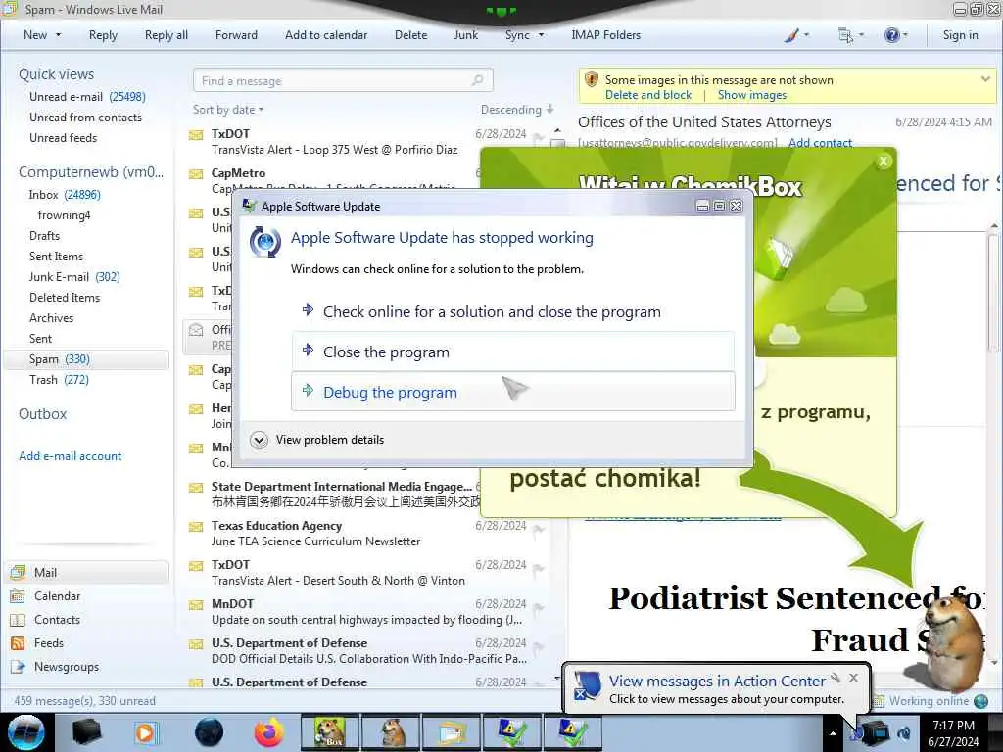Click Add e-mail account link

click(70, 456)
